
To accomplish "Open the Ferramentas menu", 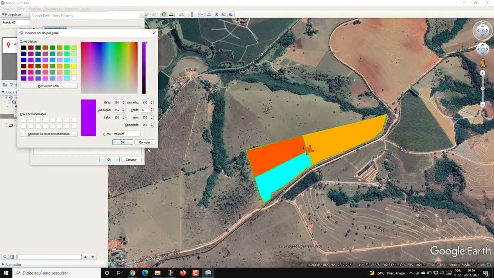I will pos(53,8).
